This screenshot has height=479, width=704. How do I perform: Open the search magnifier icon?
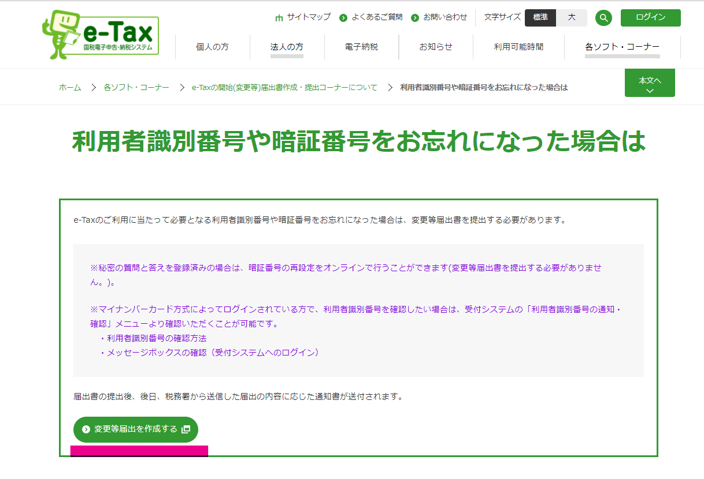tap(603, 18)
